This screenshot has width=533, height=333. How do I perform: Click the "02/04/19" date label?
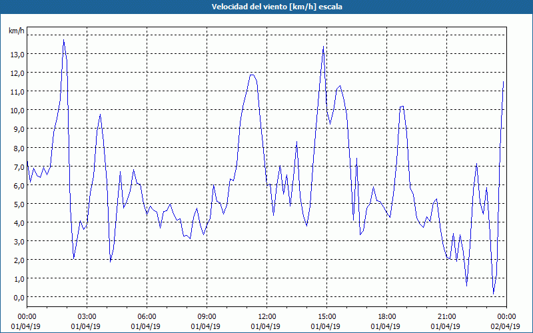tap(505, 326)
